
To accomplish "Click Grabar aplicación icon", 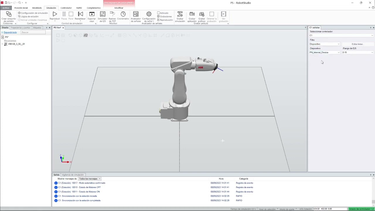I will [192, 14].
